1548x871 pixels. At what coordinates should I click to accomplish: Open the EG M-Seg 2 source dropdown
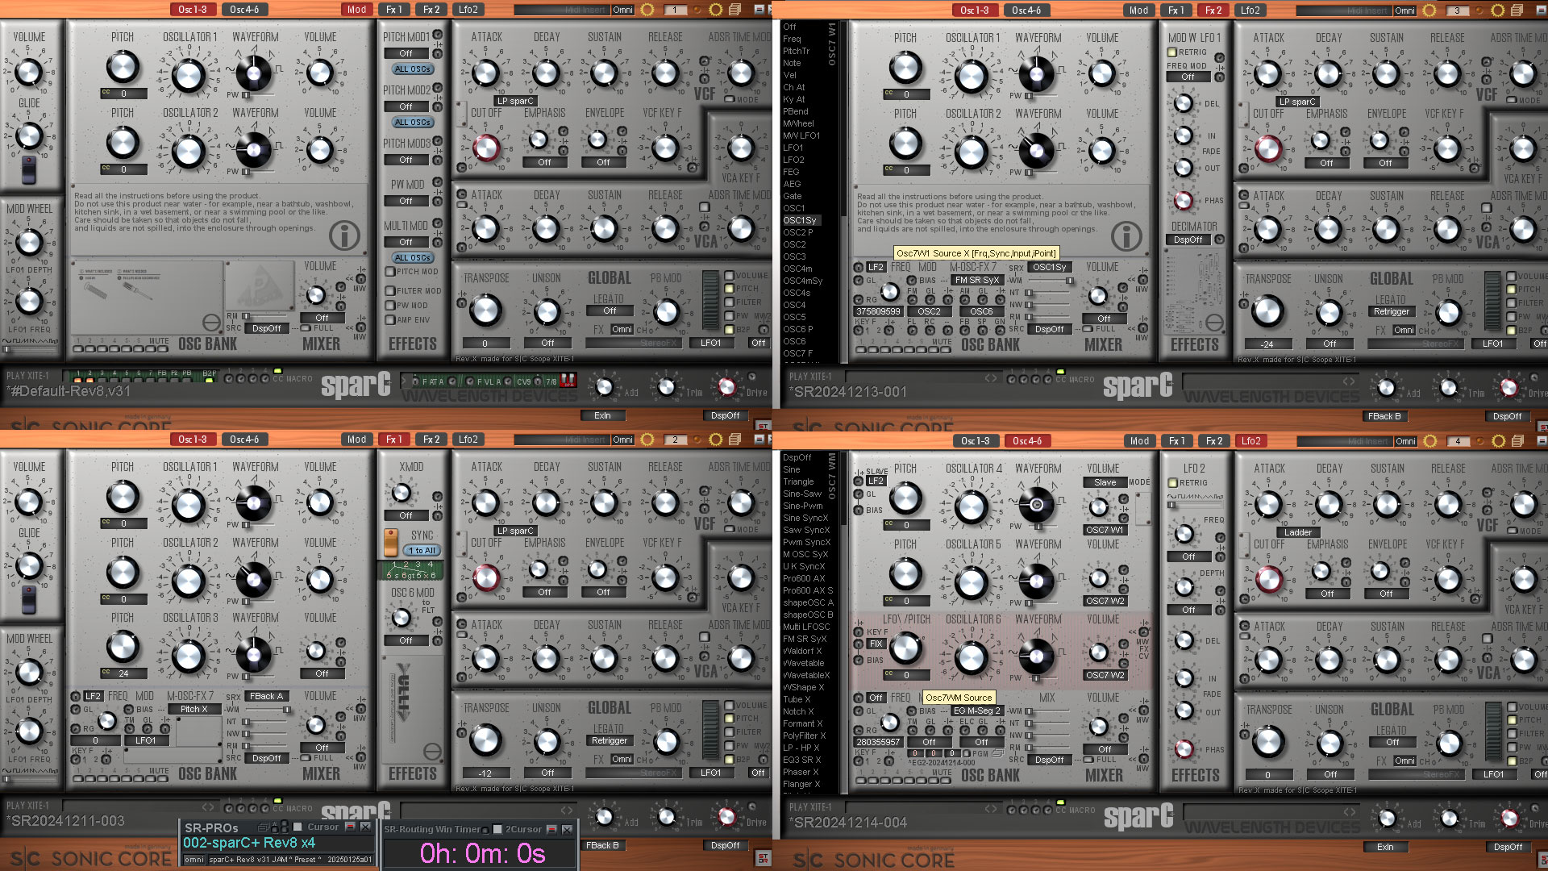click(x=976, y=711)
